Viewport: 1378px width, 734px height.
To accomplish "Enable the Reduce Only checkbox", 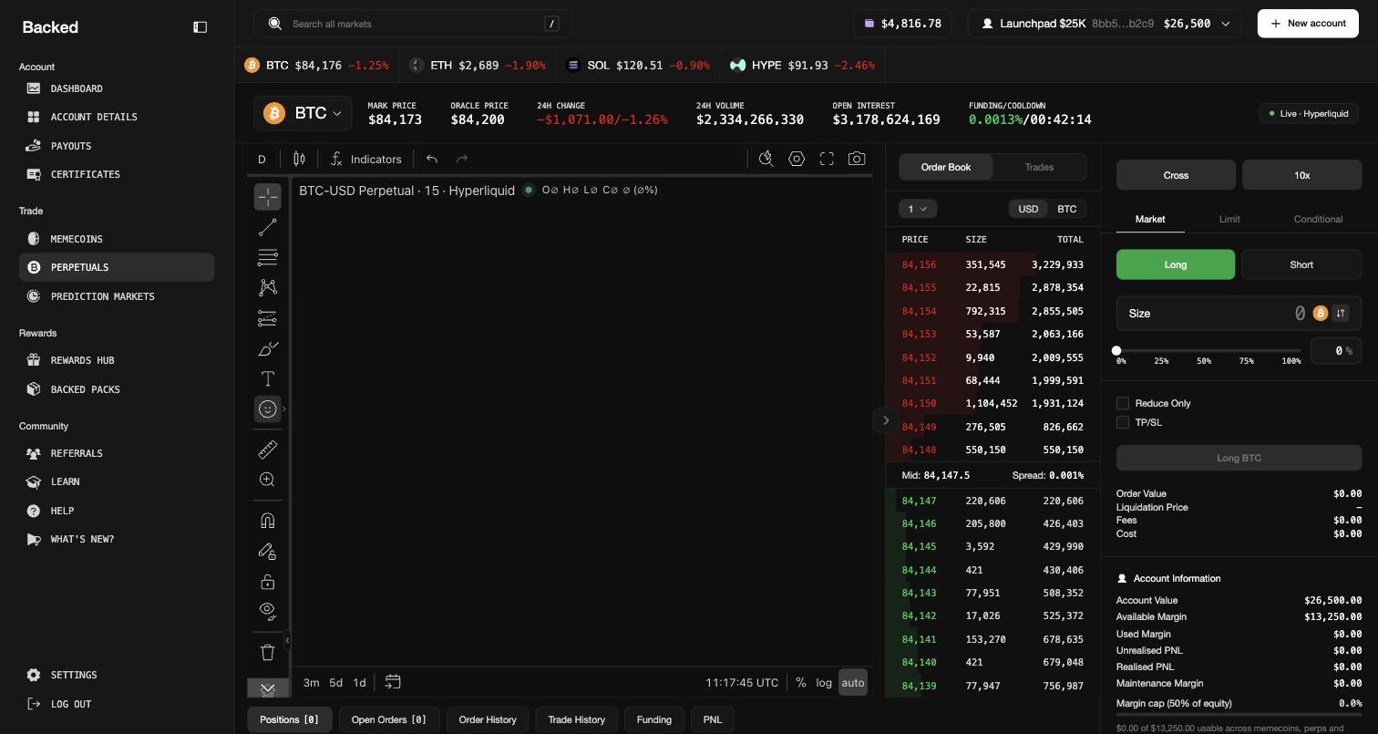I will click(1123, 403).
